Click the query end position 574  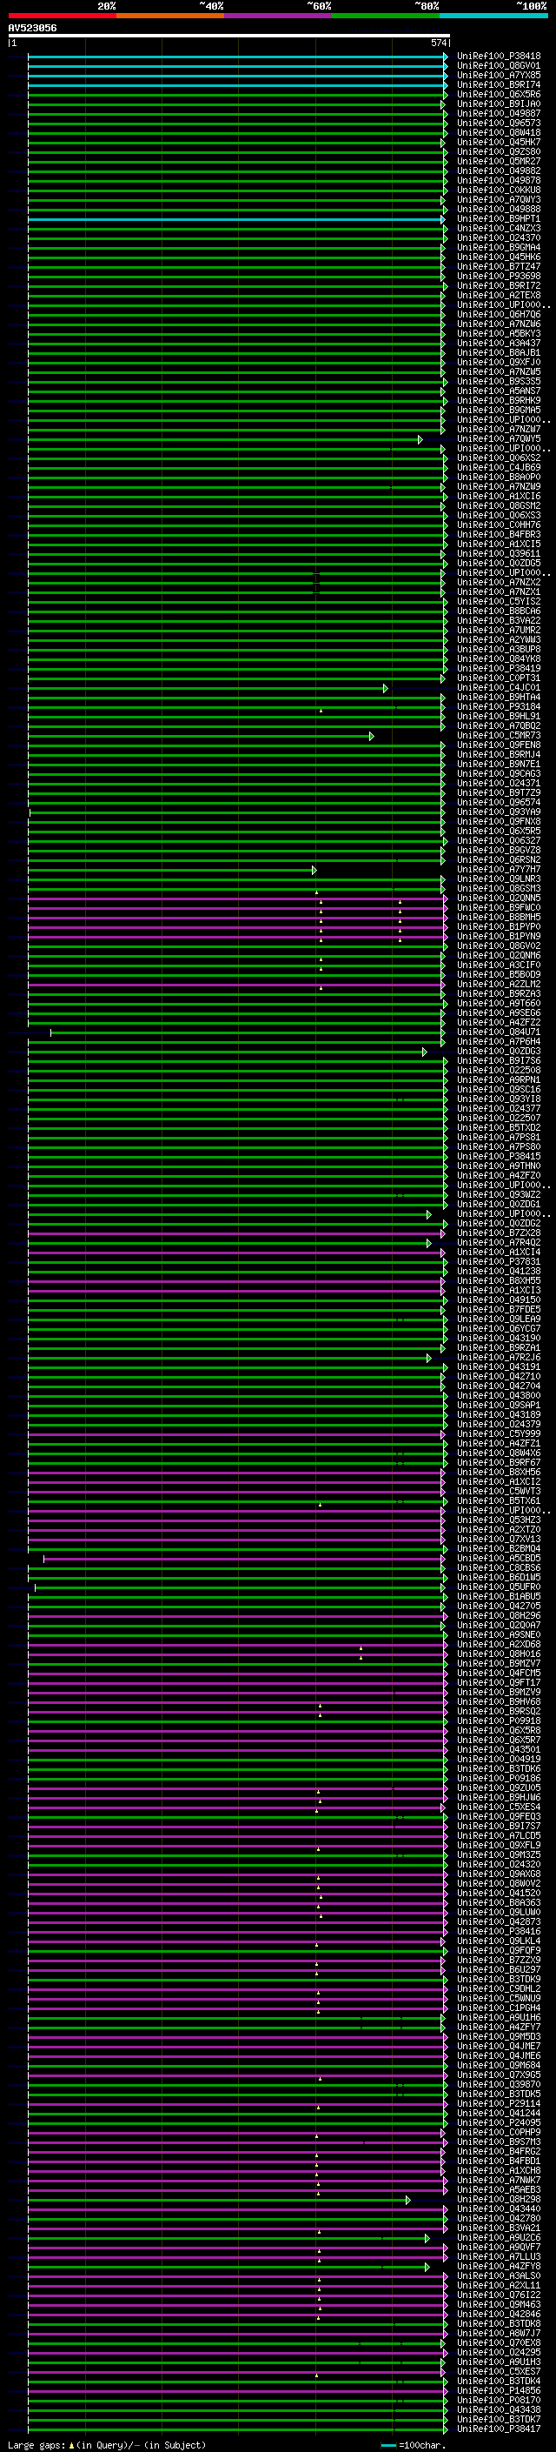point(438,43)
